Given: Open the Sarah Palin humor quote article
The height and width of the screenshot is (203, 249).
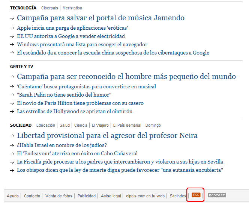Looking at the screenshot, I should pyautogui.click(x=64, y=95).
